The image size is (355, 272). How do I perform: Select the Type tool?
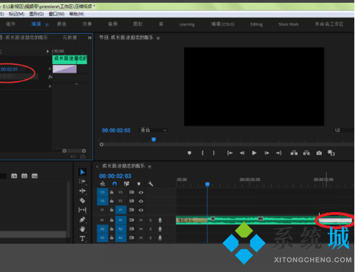(x=82, y=238)
